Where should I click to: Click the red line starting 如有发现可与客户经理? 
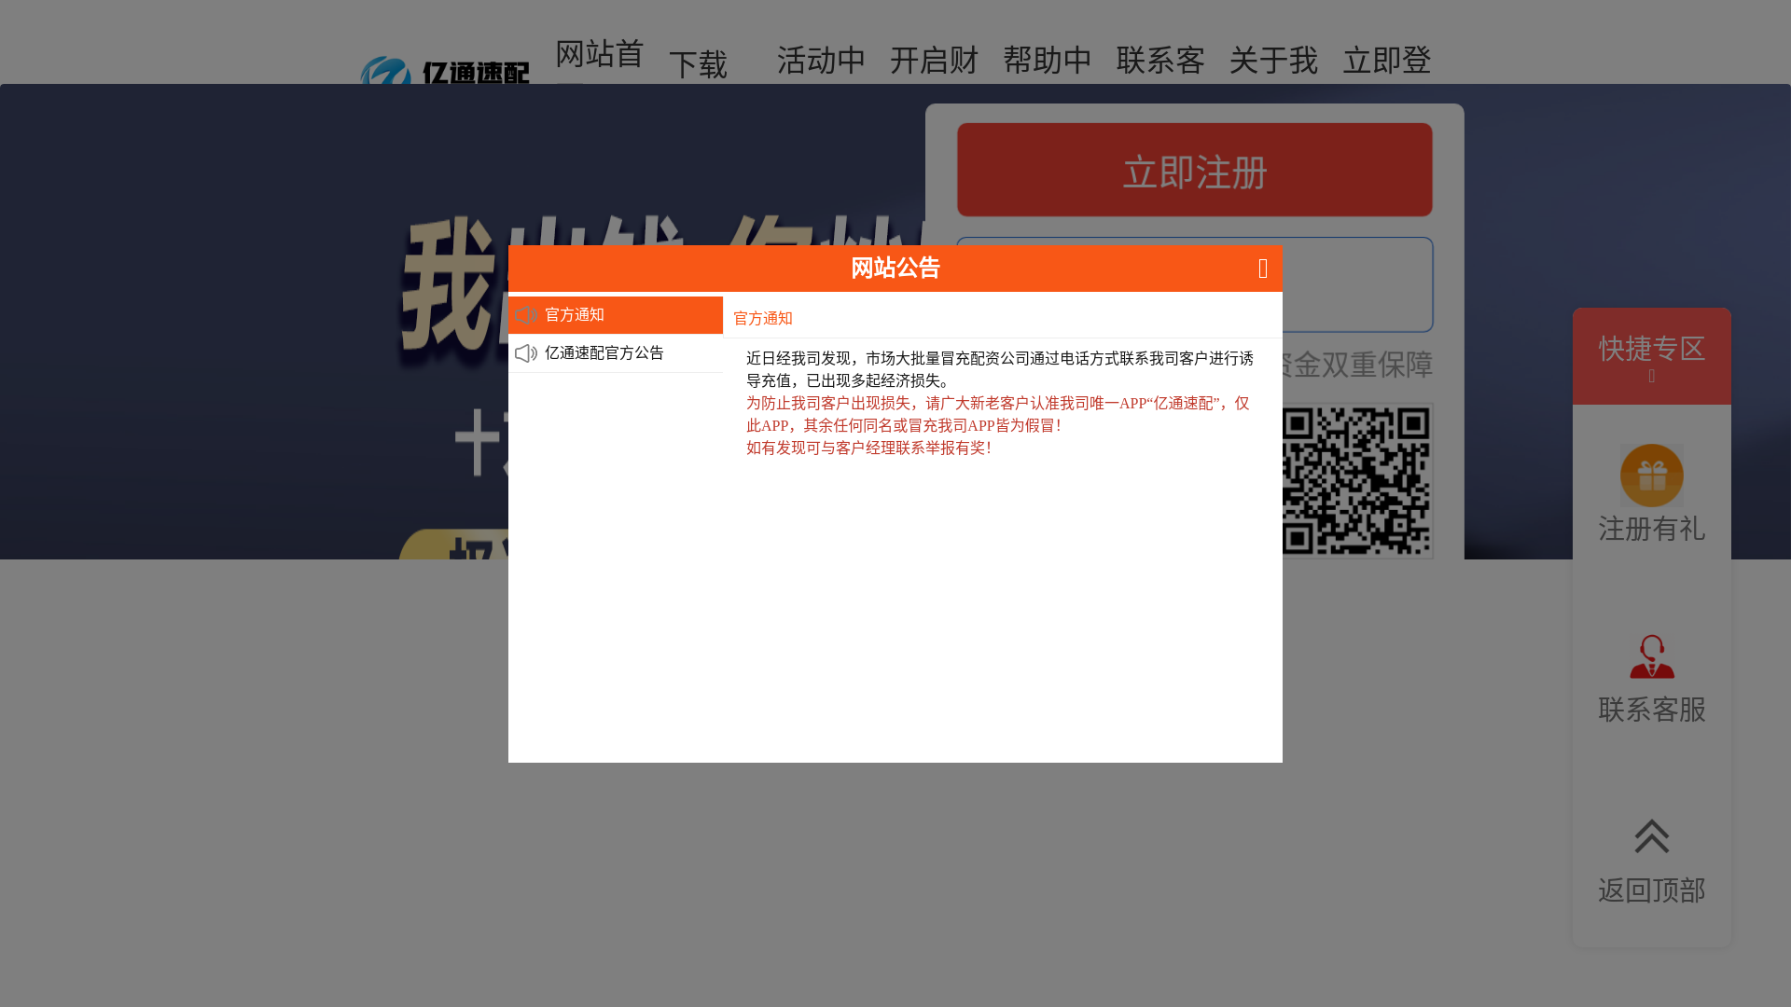868,448
